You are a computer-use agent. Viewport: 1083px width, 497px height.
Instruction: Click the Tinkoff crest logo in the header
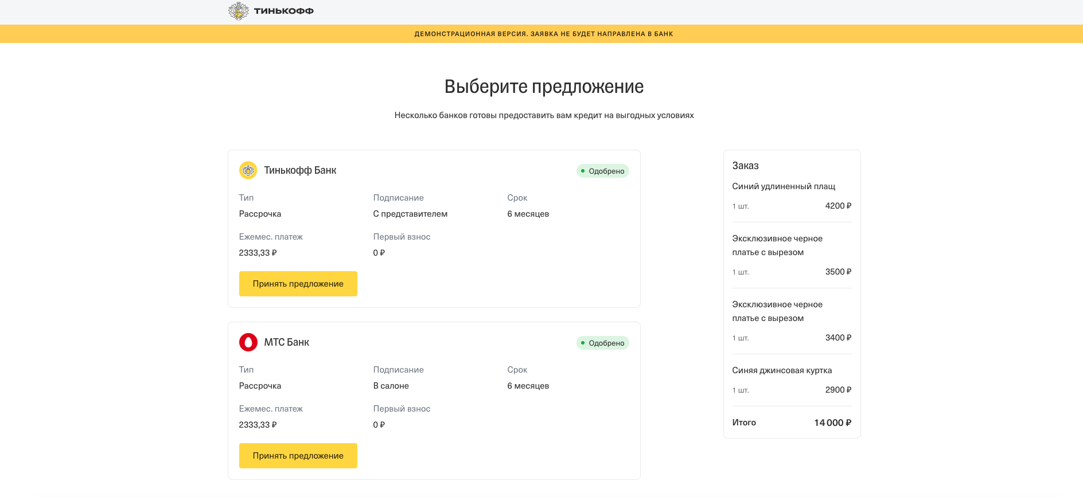click(238, 11)
